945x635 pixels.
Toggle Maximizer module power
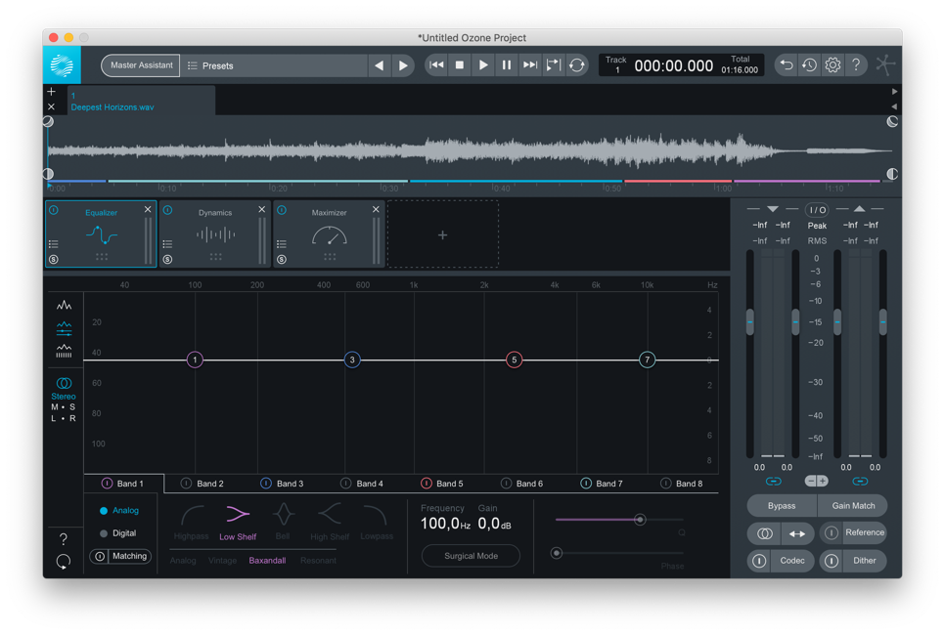(282, 210)
